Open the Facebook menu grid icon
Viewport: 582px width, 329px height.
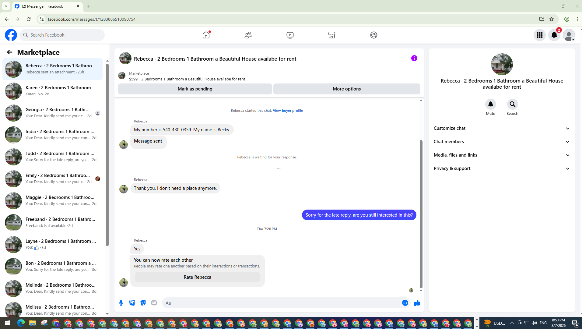pyautogui.click(x=540, y=35)
